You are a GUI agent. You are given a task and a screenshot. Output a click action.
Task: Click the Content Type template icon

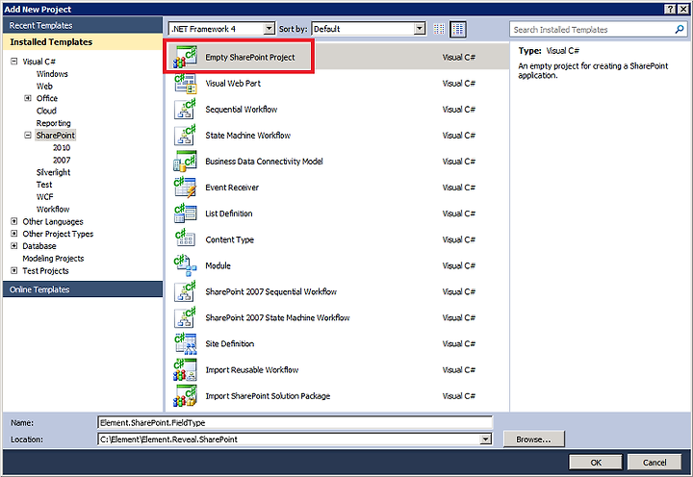click(x=185, y=239)
